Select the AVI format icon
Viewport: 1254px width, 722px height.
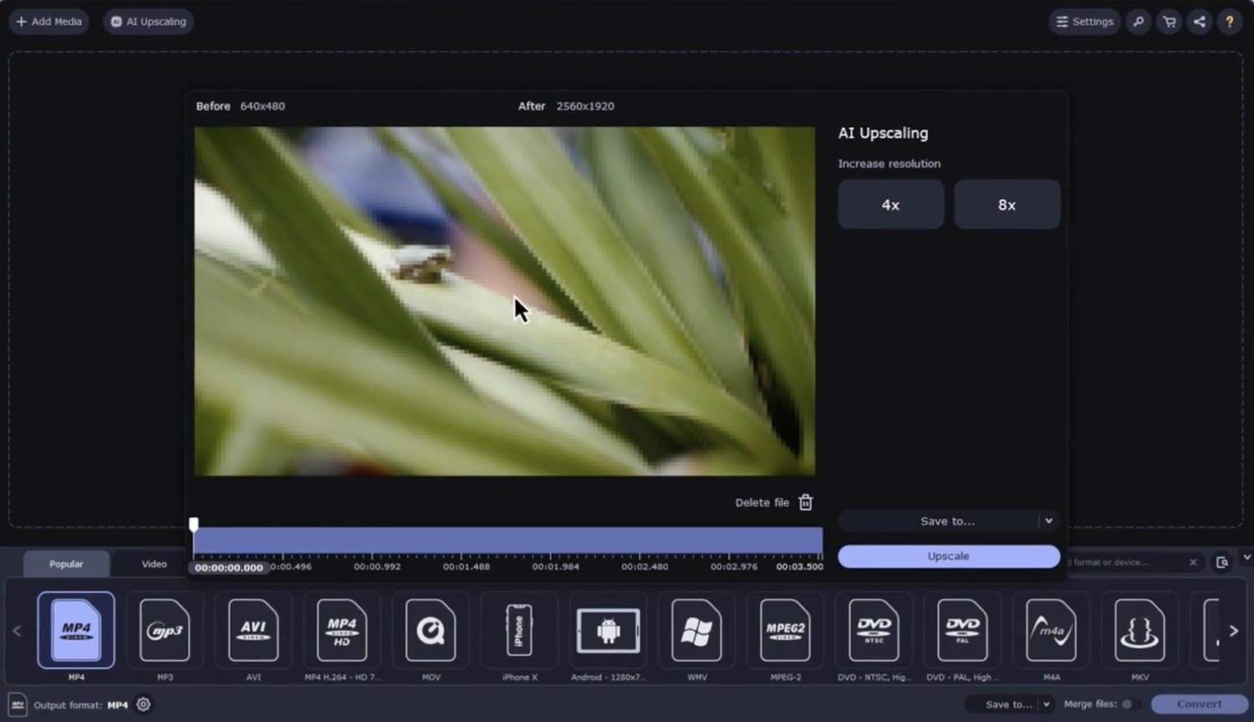(253, 630)
